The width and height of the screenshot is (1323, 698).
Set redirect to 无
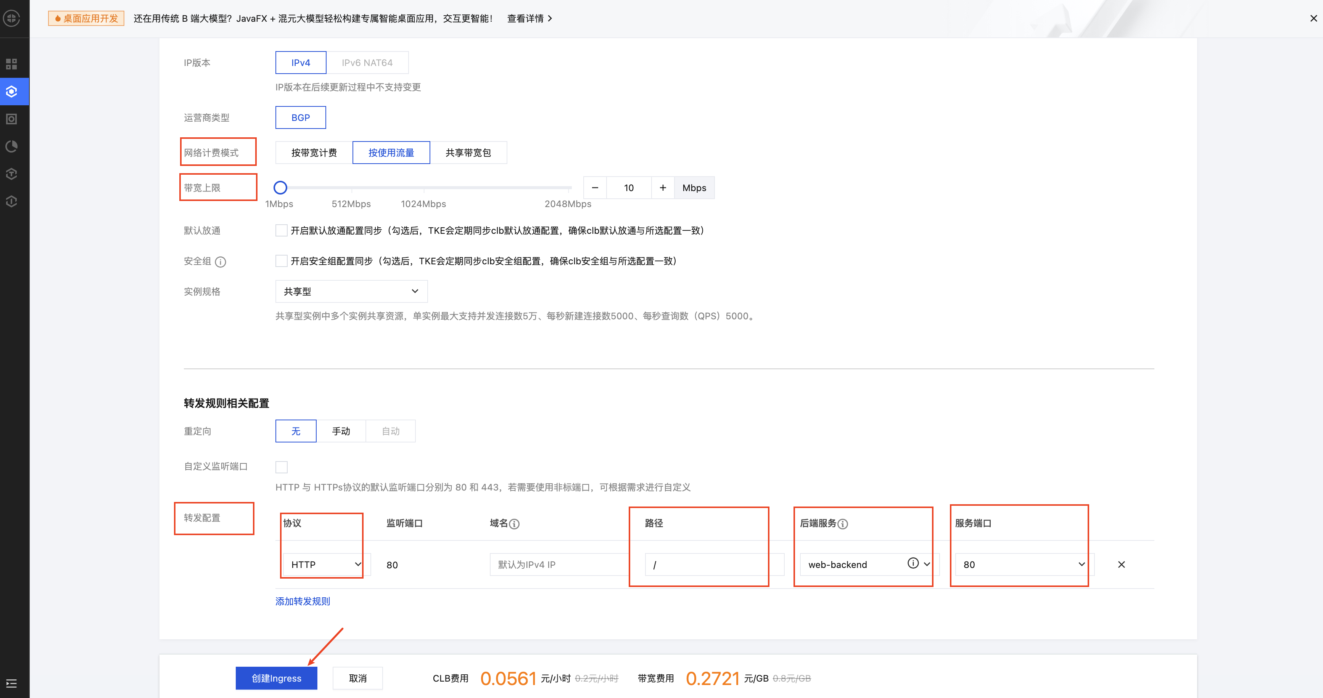(296, 431)
